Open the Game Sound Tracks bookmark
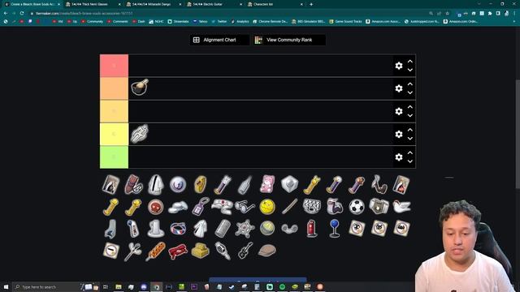520x292 pixels. (x=345, y=21)
